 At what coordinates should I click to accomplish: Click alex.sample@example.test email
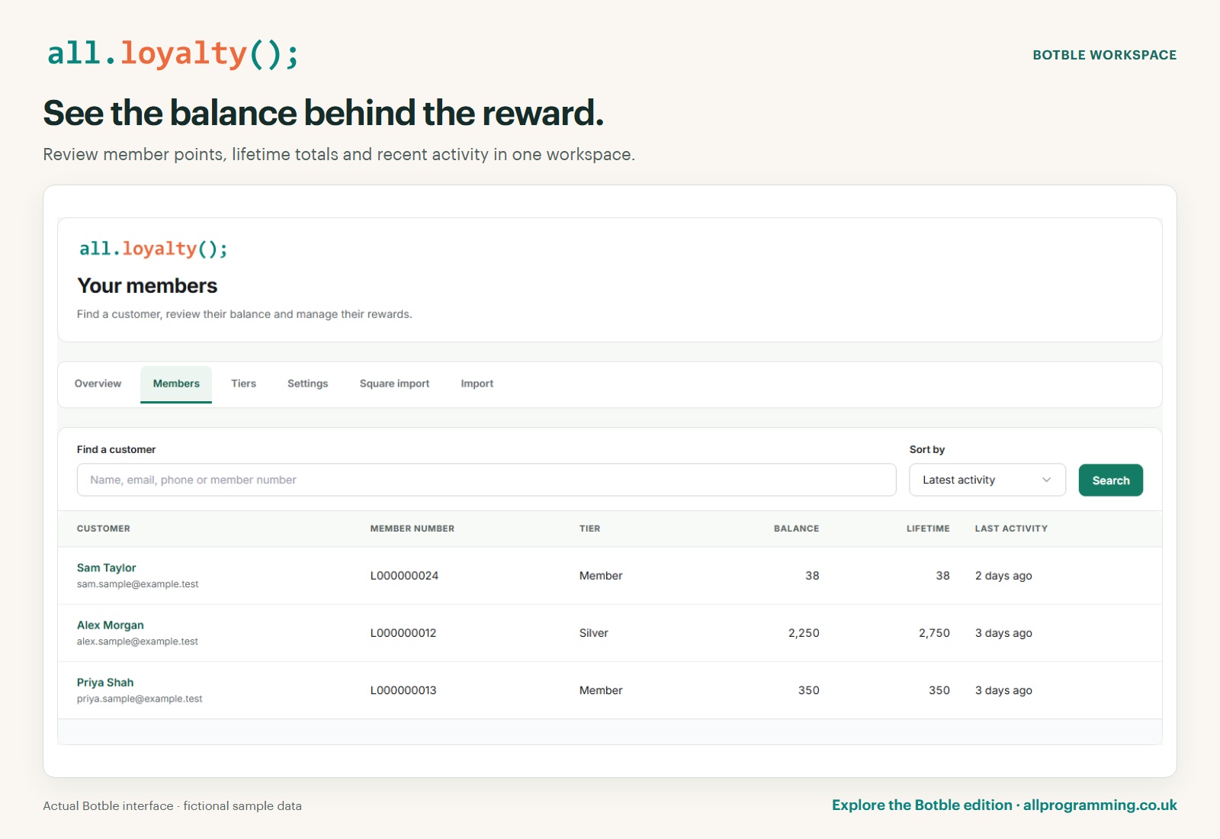[137, 641]
